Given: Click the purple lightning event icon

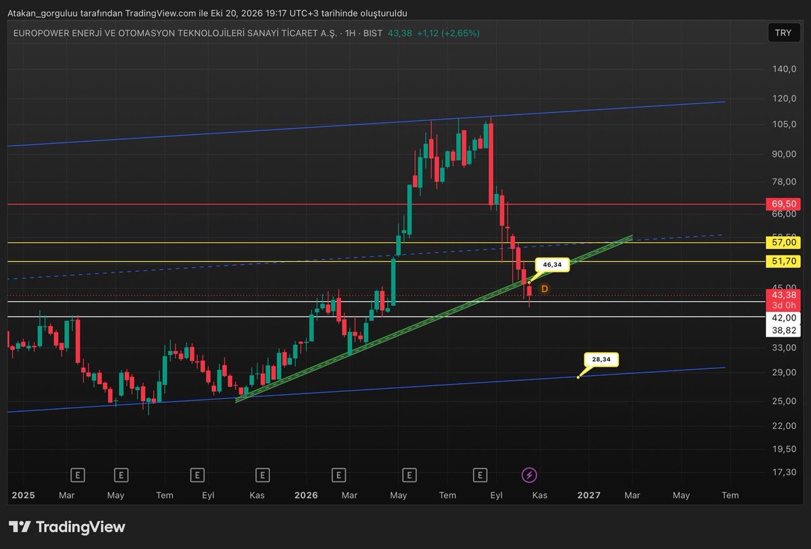Looking at the screenshot, I should pyautogui.click(x=529, y=475).
